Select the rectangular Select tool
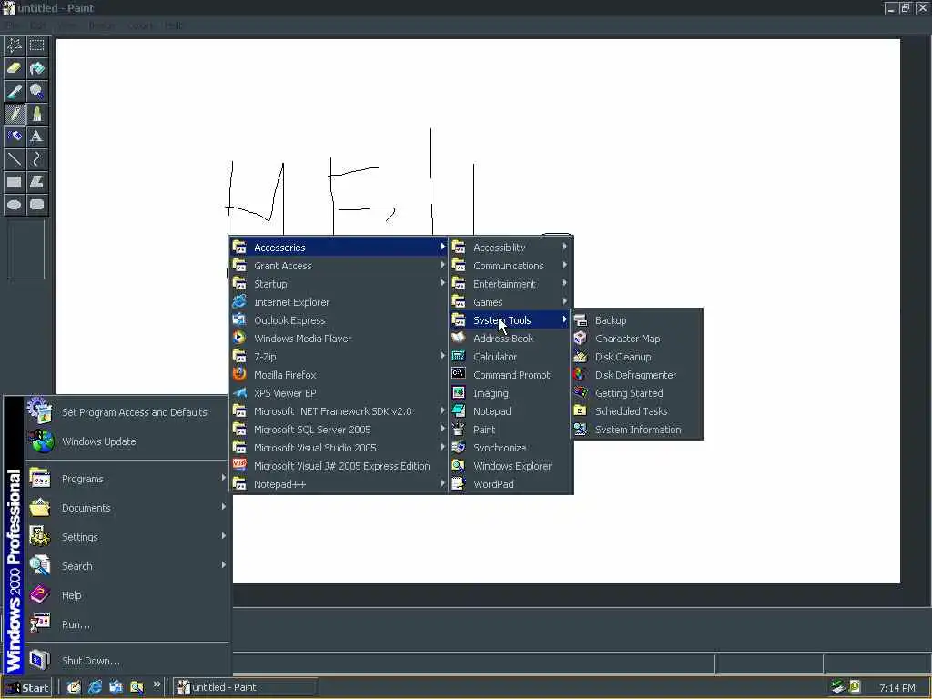Screen dimensions: 932x699 click(x=36, y=46)
